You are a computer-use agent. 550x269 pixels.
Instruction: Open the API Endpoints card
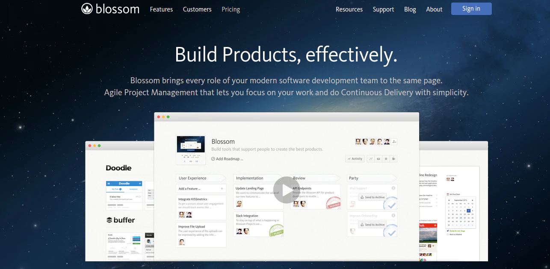(x=316, y=197)
